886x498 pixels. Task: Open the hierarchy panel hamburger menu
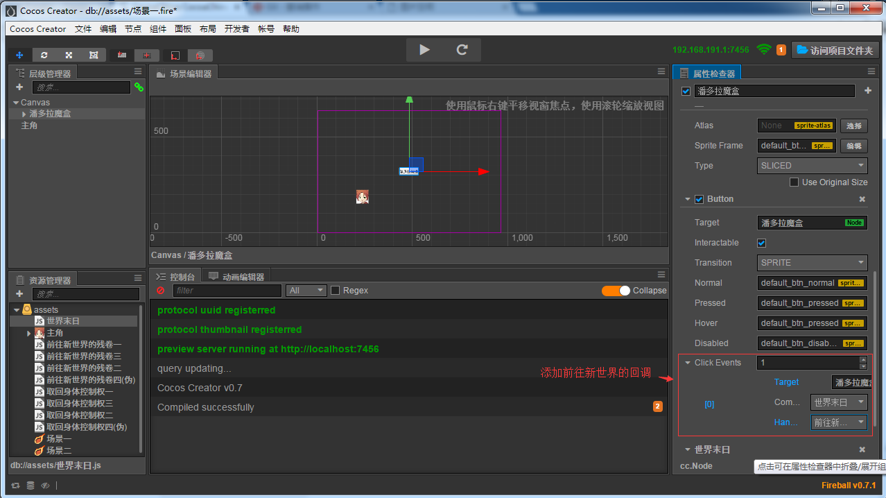point(138,72)
